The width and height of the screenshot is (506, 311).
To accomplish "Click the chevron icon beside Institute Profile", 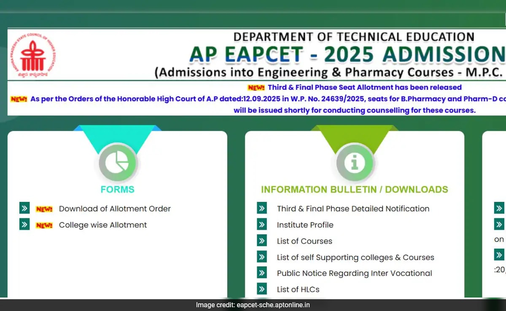I will (x=261, y=224).
